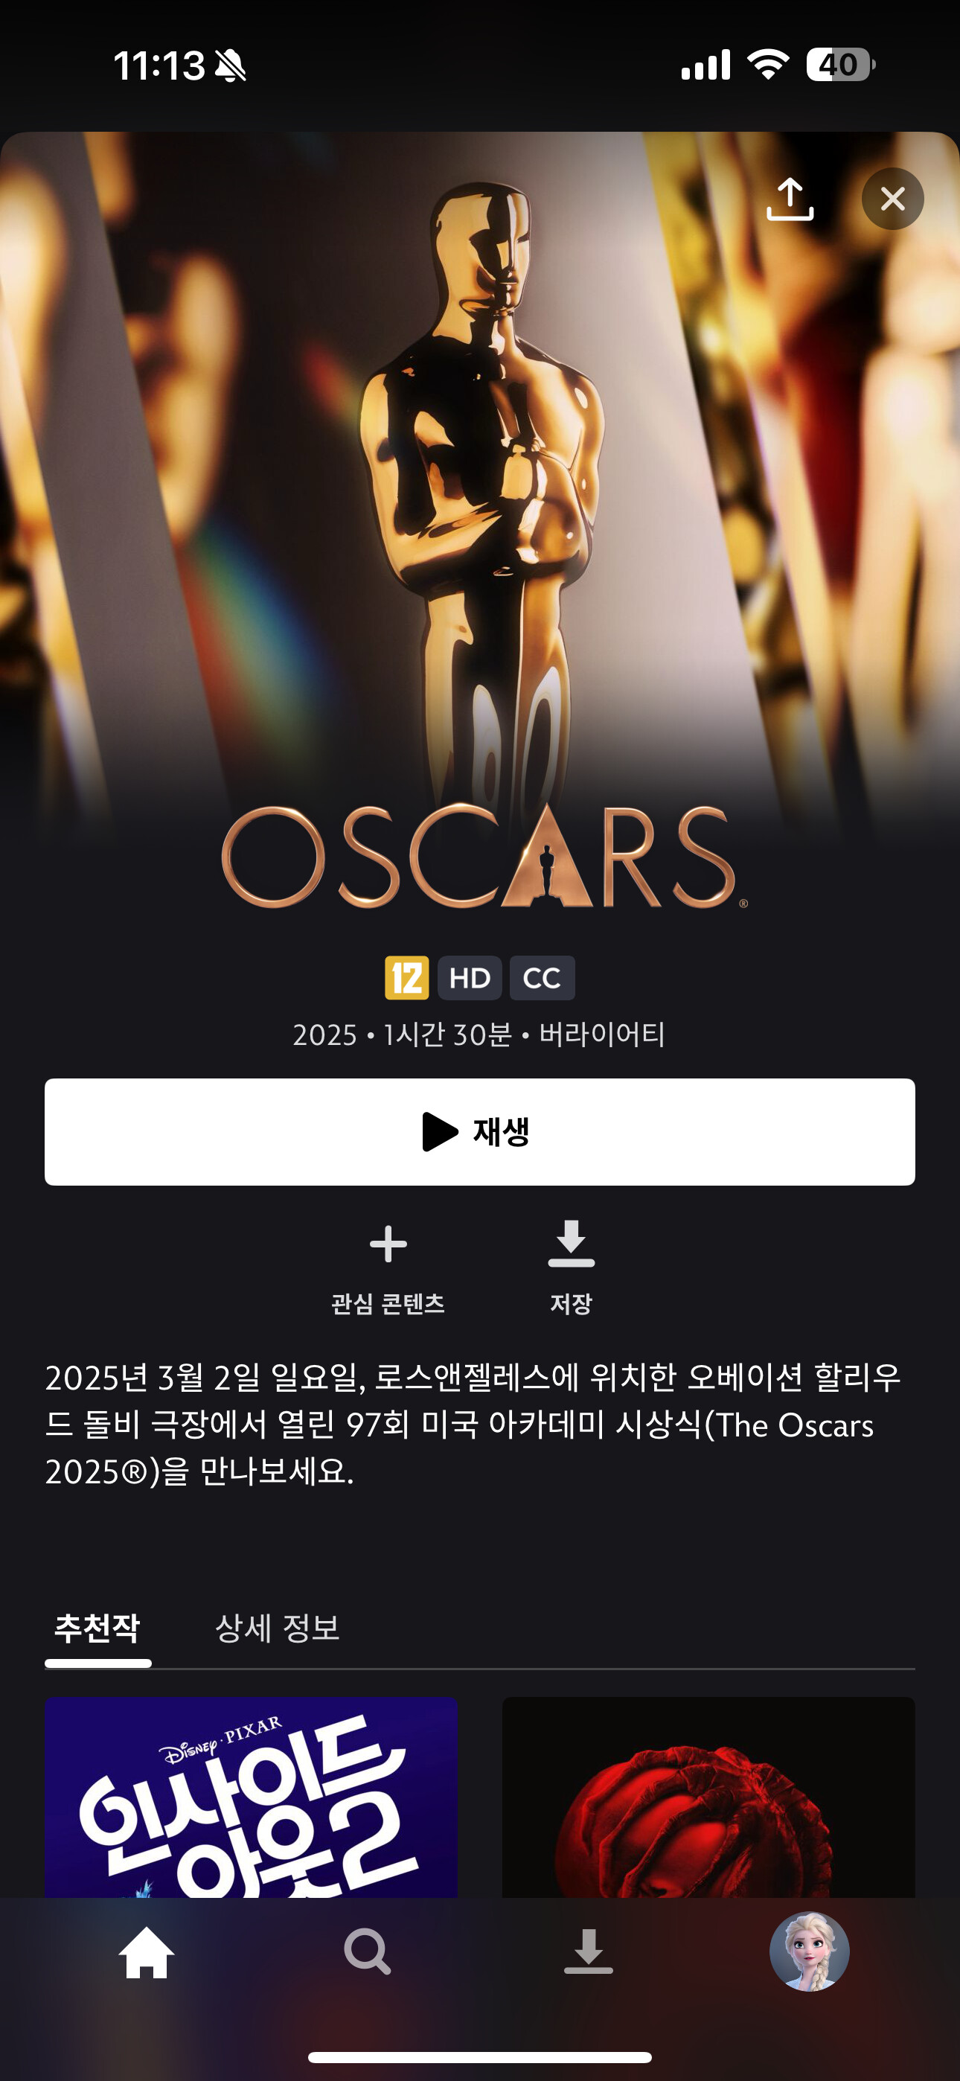This screenshot has width=960, height=2081.
Task: Open the 인사이드 아웃 2 recommendation thumbnail
Action: pos(251,1797)
